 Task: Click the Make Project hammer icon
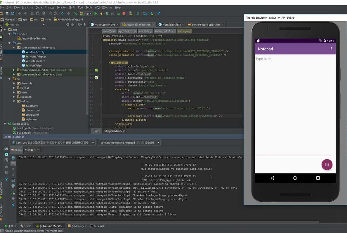[x=75, y=13]
